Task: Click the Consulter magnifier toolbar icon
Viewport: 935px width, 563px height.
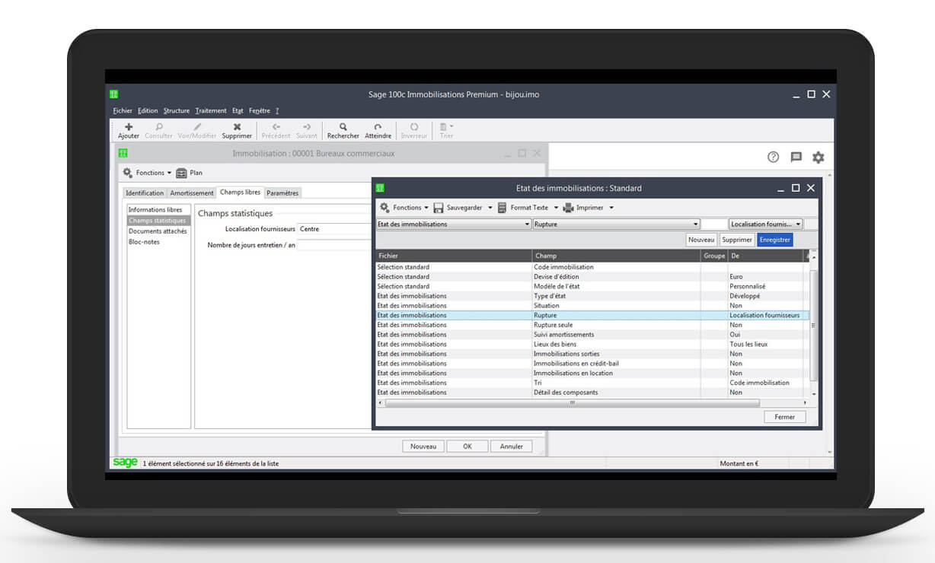Action: pos(159,127)
